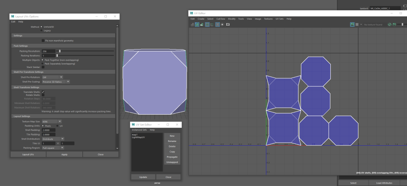Click the checker pattern texture icon

pyautogui.click(x=357, y=25)
